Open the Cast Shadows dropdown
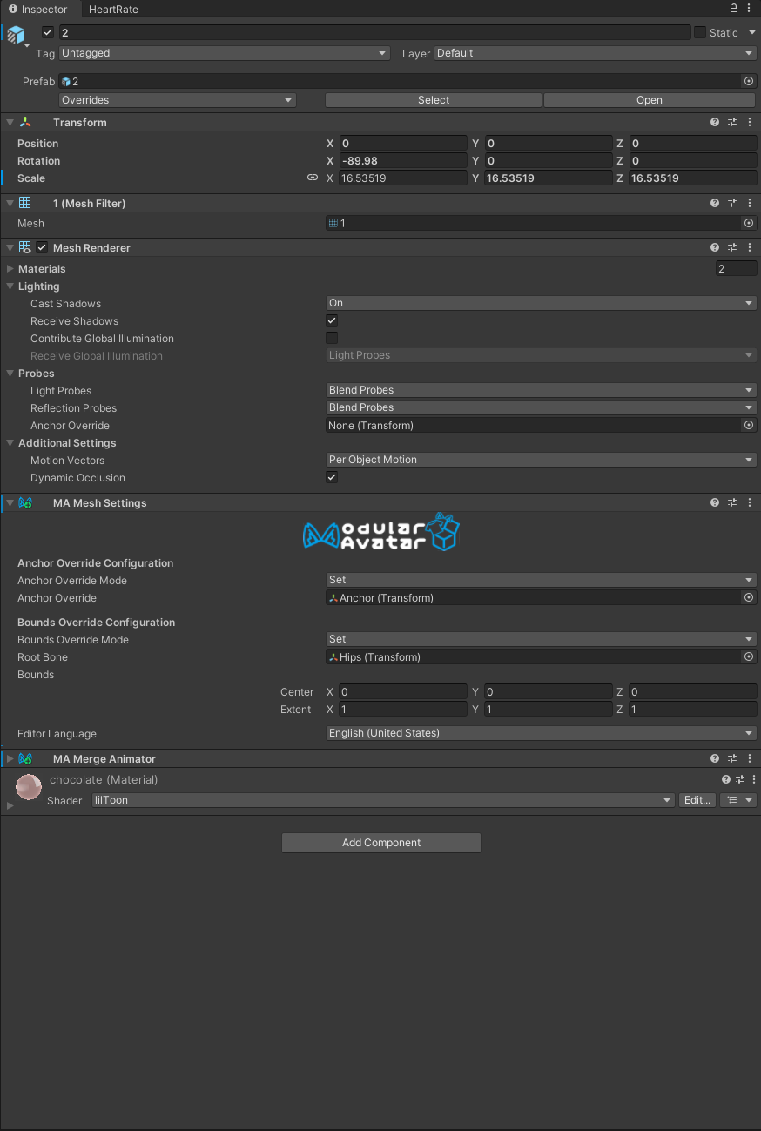761x1131 pixels. coord(540,303)
